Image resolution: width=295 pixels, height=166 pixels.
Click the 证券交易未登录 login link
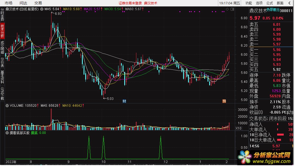coord(130,3)
